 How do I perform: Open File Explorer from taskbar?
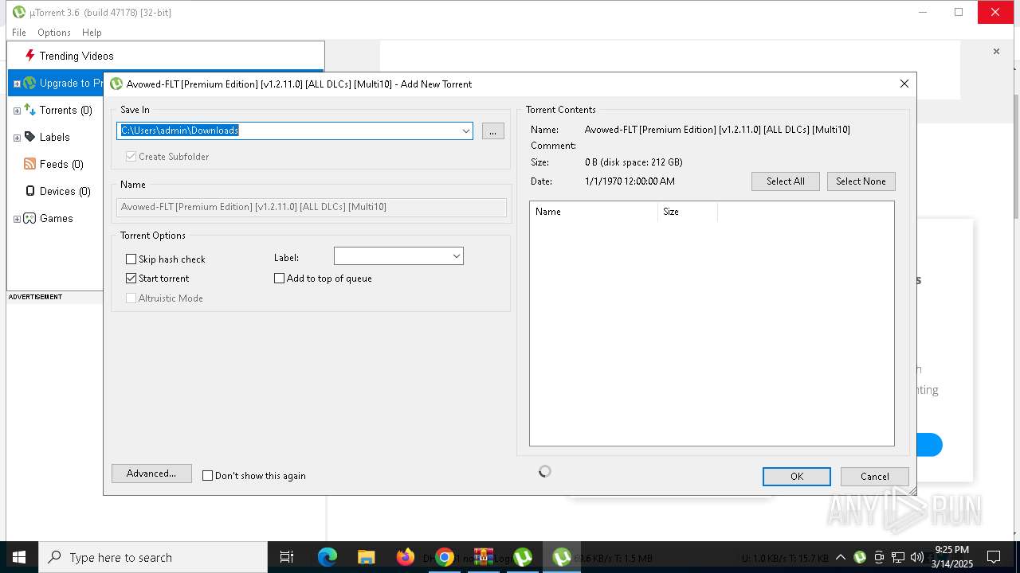pyautogui.click(x=366, y=557)
